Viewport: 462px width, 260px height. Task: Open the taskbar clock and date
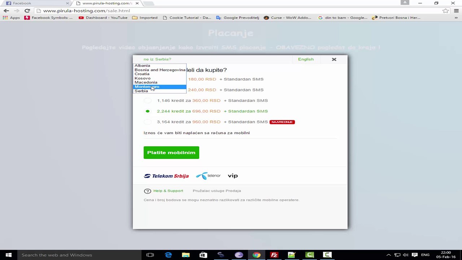coord(446,255)
